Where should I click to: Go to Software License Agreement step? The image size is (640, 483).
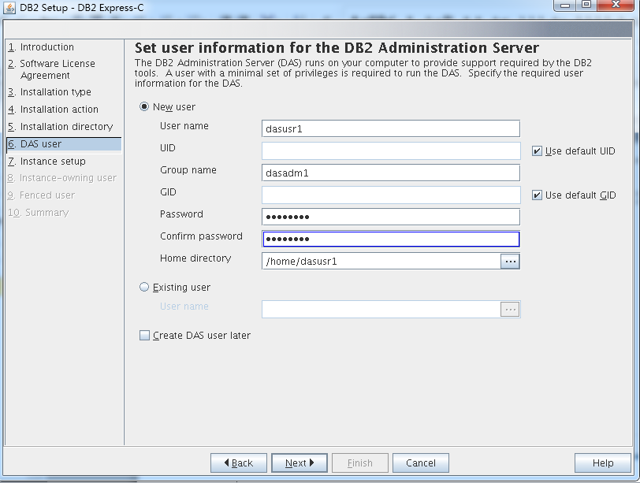click(51, 69)
